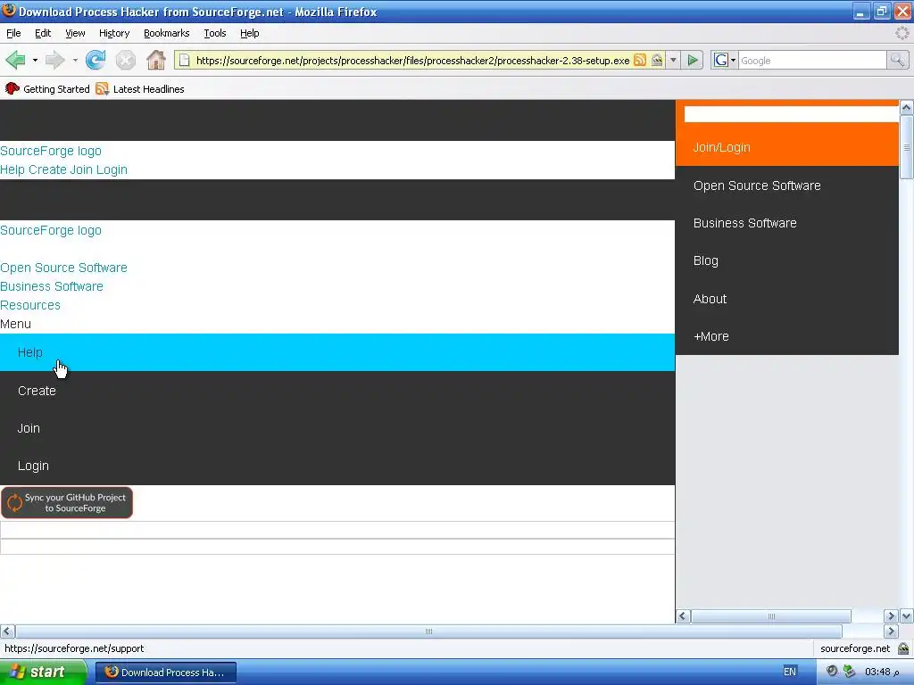Click the Google search field
Viewport: 914px width, 685px height.
pyautogui.click(x=812, y=60)
